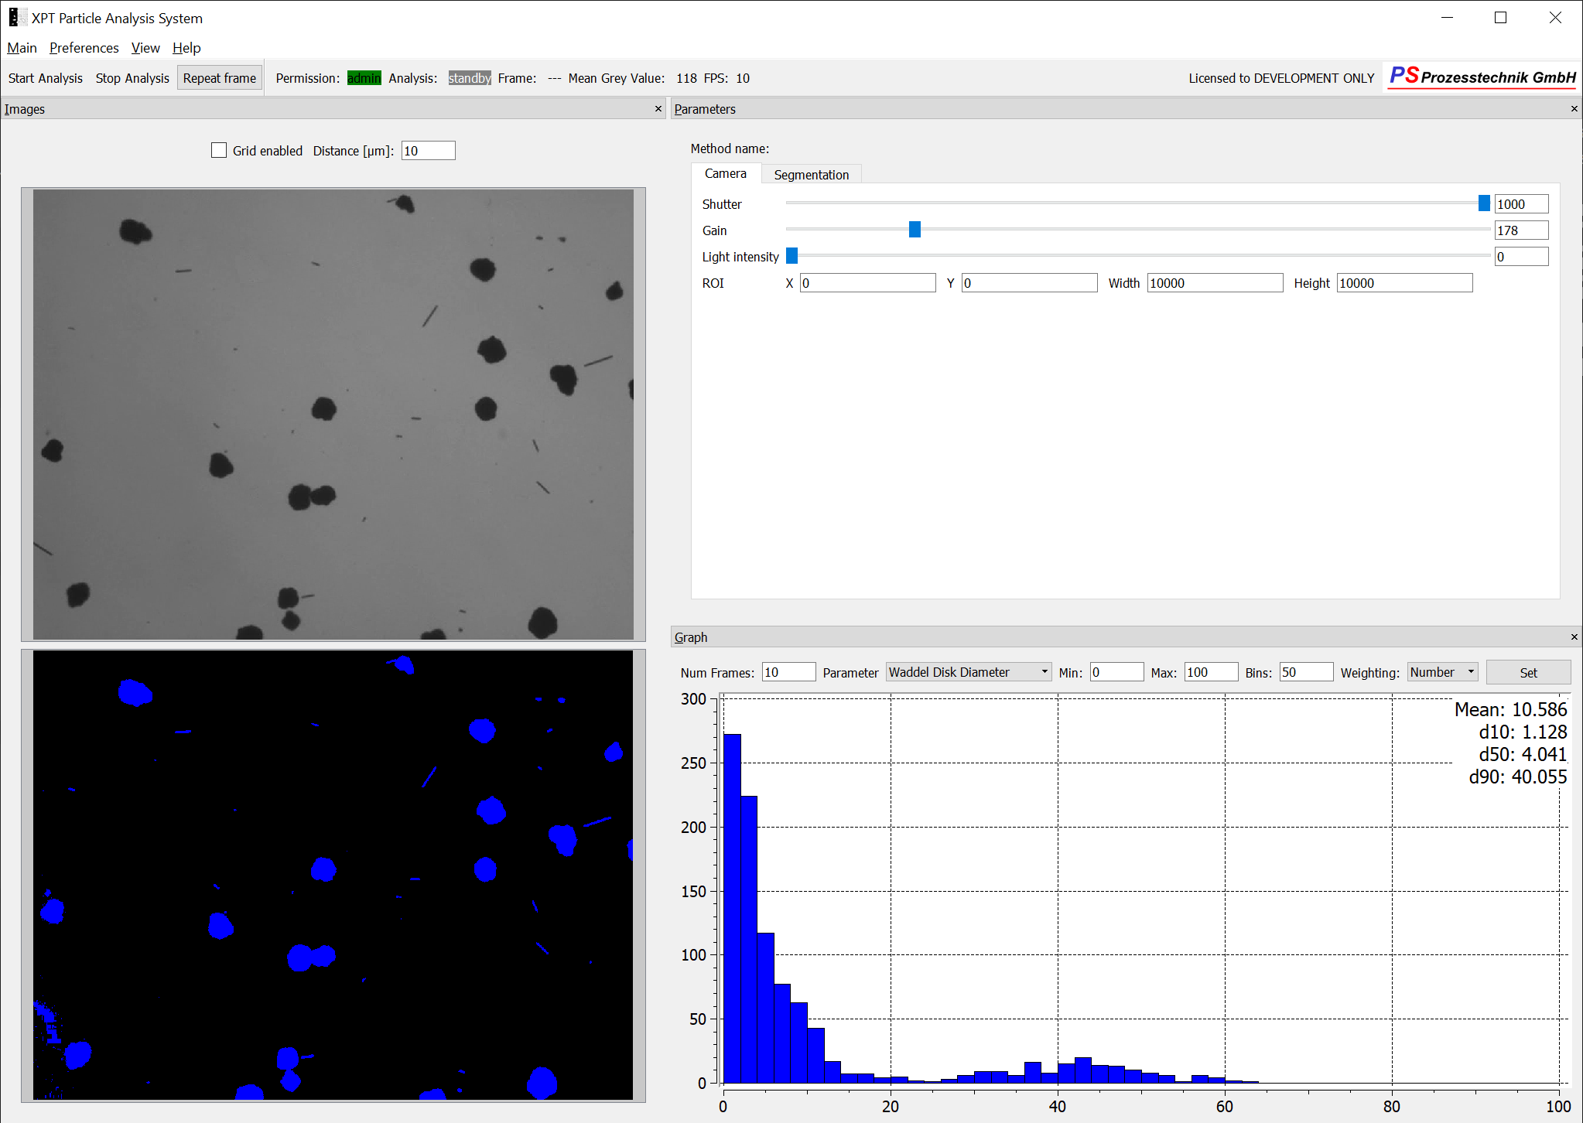Click the Gain slider handle

(x=915, y=230)
